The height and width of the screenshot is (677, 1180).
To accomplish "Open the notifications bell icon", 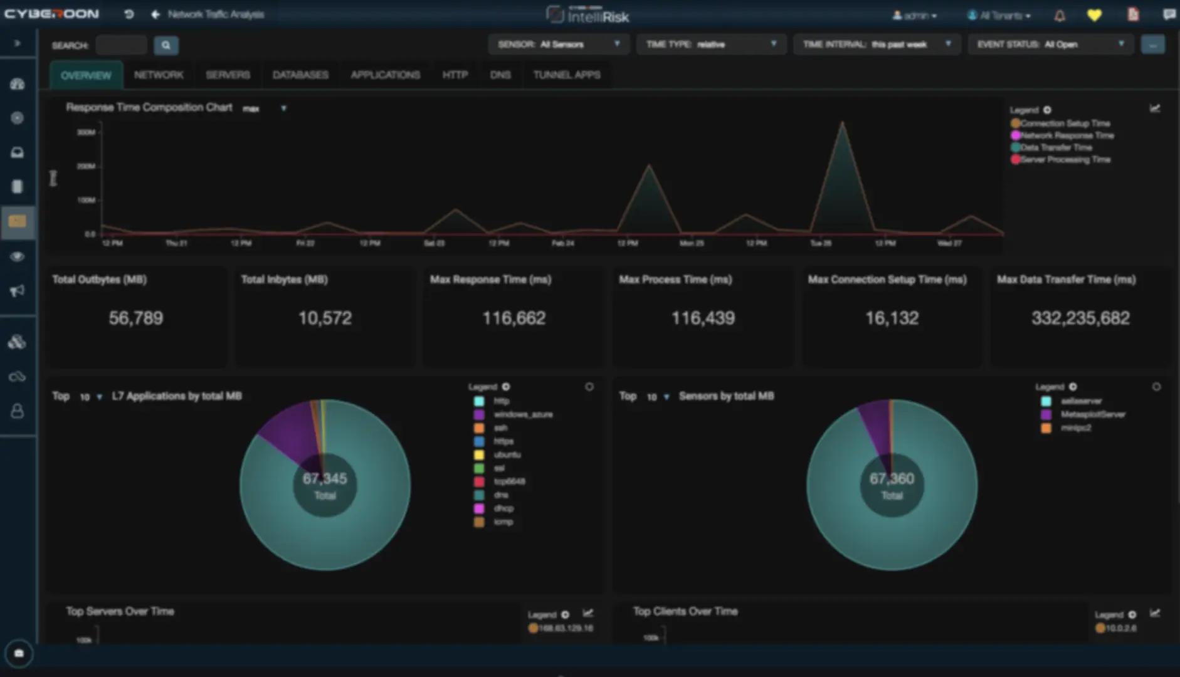I will (1060, 15).
